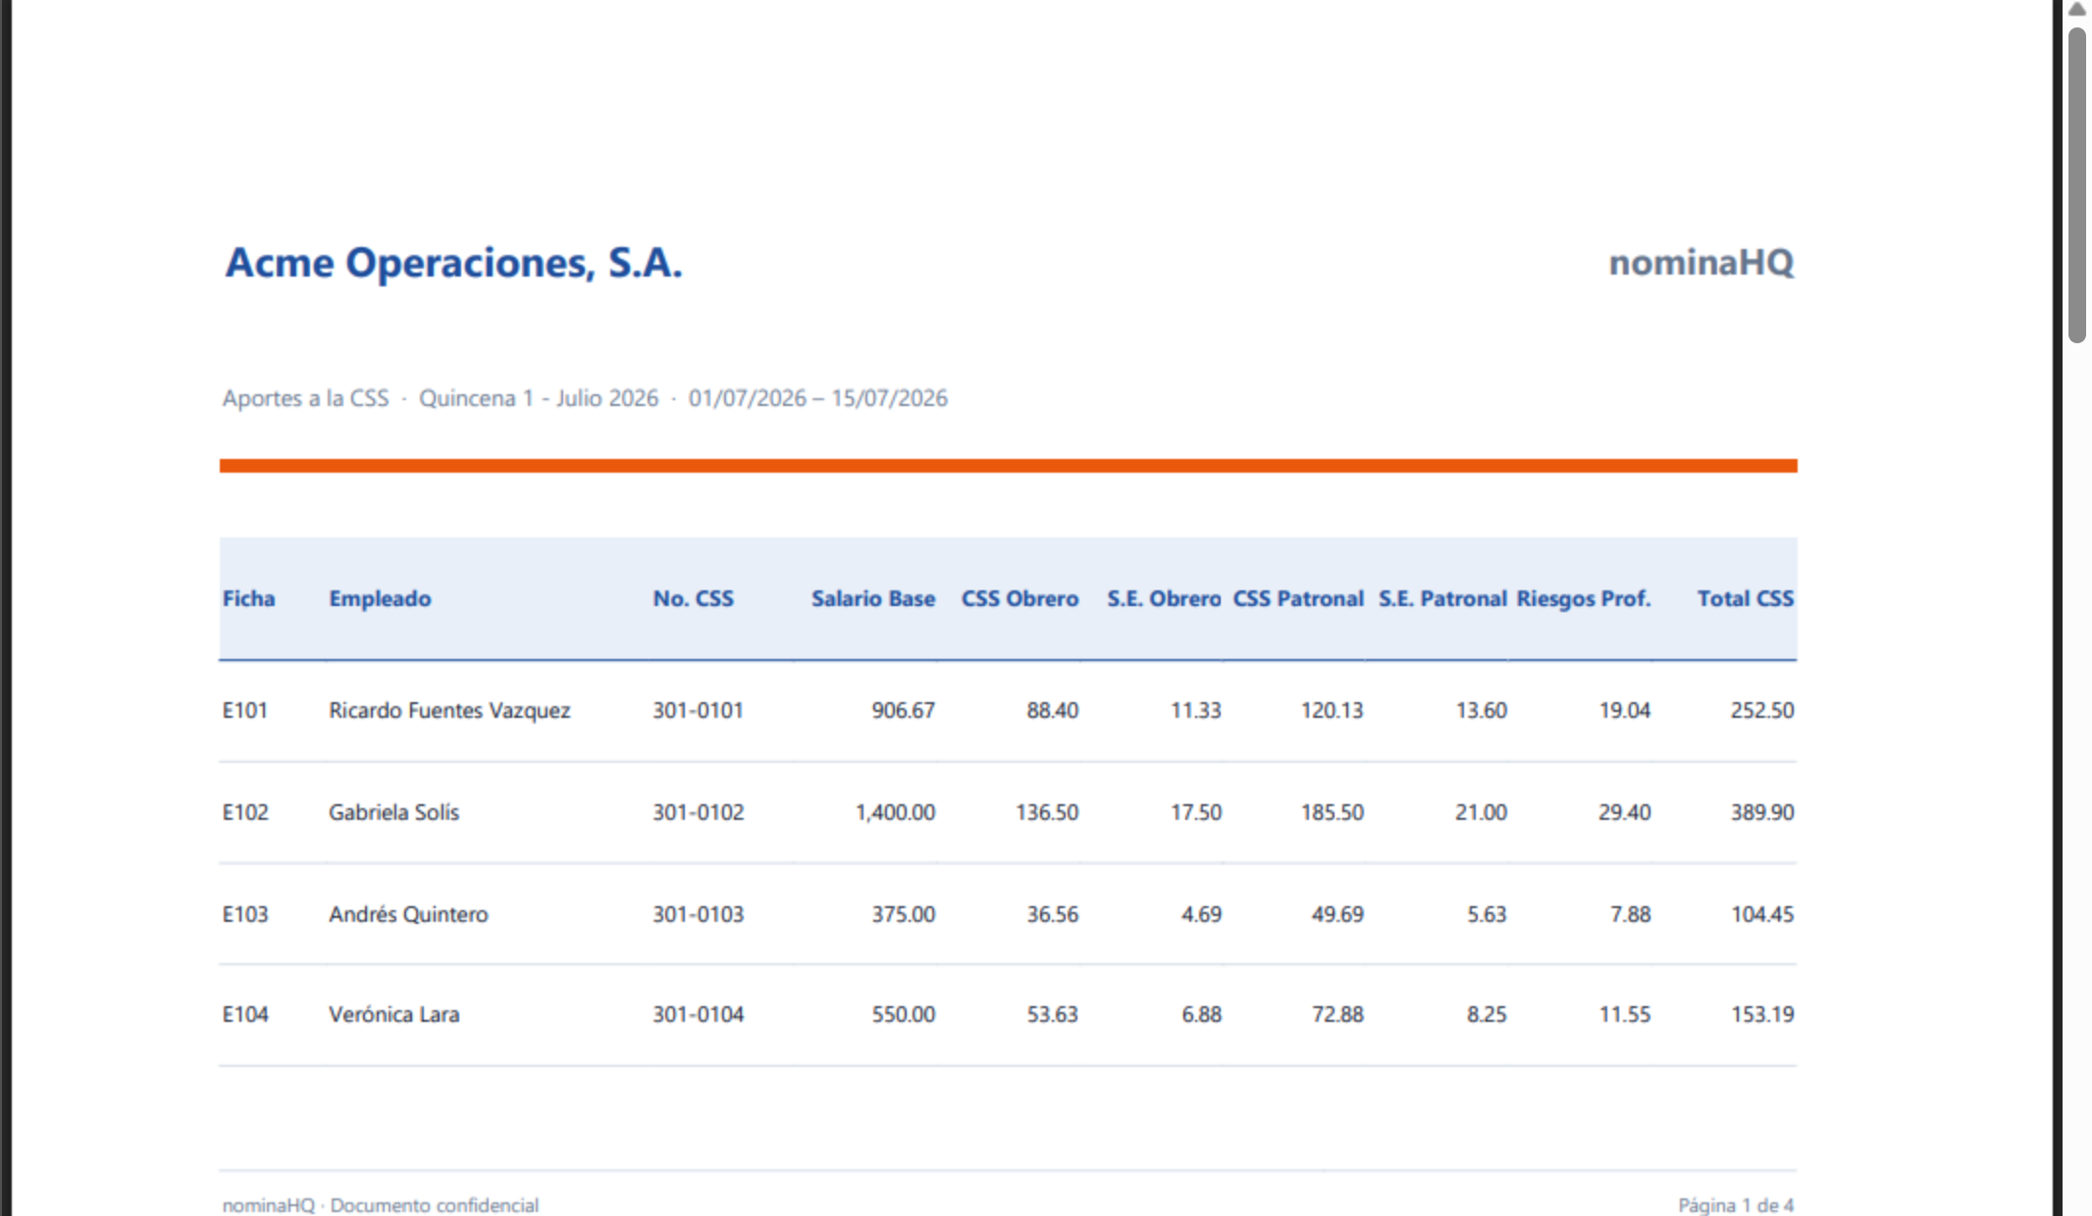Click the scrollbar up arrow
2092x1216 pixels.
coord(2076,9)
